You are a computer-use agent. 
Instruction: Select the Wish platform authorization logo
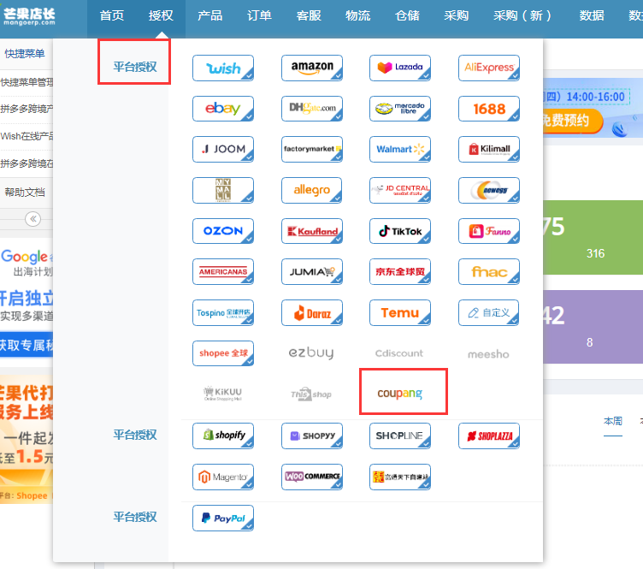click(223, 68)
